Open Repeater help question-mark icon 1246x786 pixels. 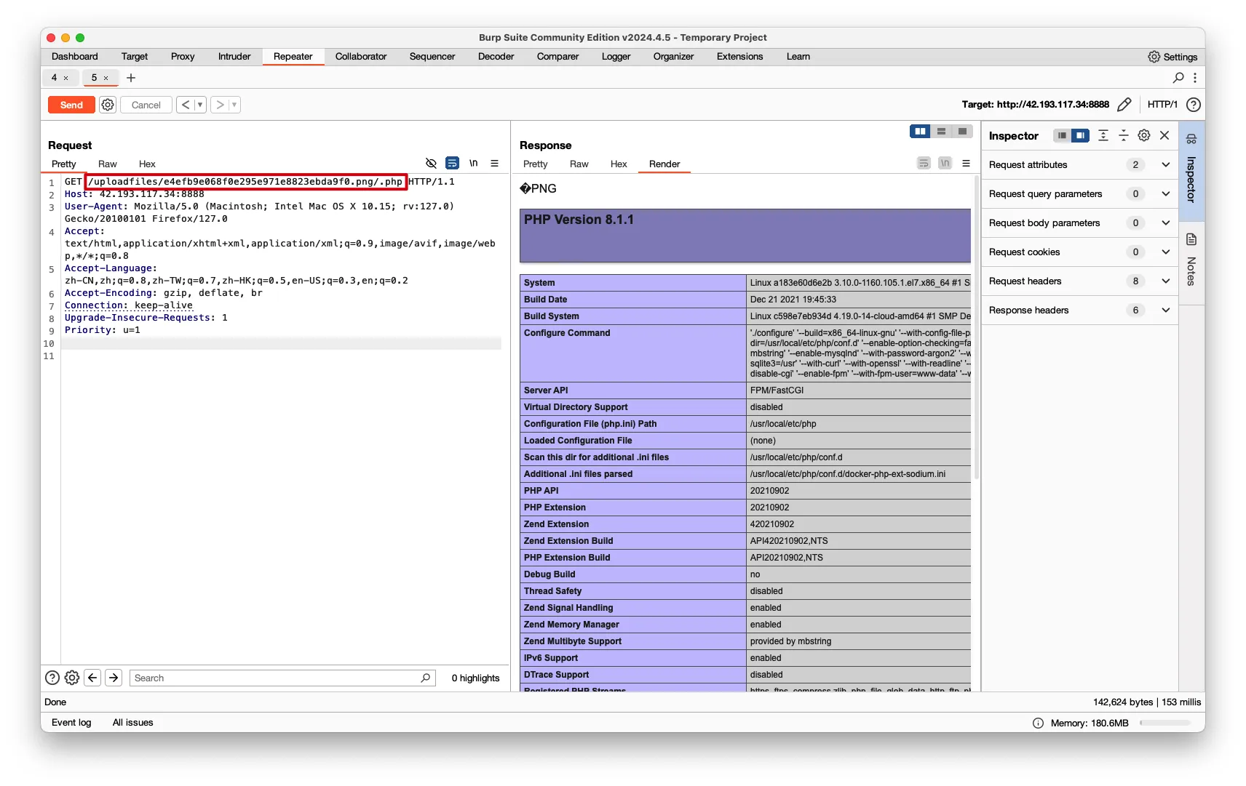[x=1194, y=105]
